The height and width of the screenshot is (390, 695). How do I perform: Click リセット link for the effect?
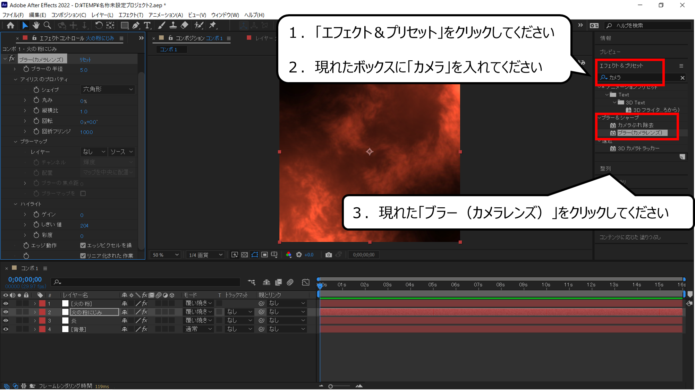[x=85, y=60]
